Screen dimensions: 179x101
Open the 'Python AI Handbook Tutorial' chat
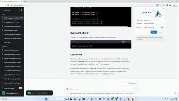click(x=12, y=63)
